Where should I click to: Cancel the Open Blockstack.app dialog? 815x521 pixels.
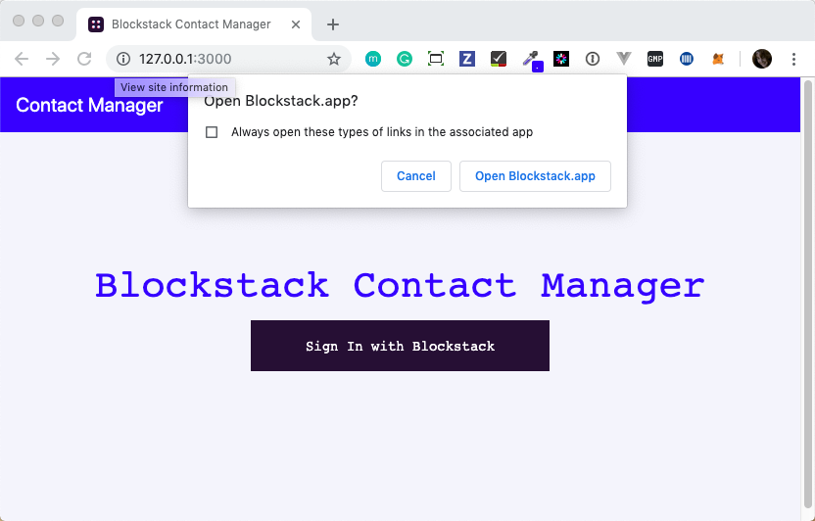click(416, 176)
